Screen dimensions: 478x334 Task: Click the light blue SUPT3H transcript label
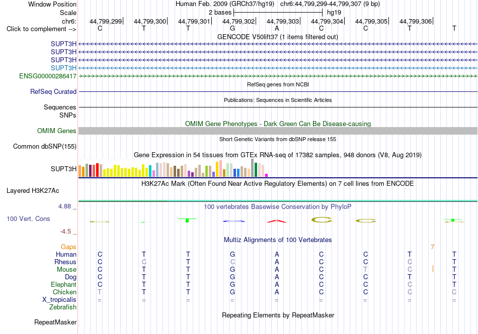tap(63, 68)
